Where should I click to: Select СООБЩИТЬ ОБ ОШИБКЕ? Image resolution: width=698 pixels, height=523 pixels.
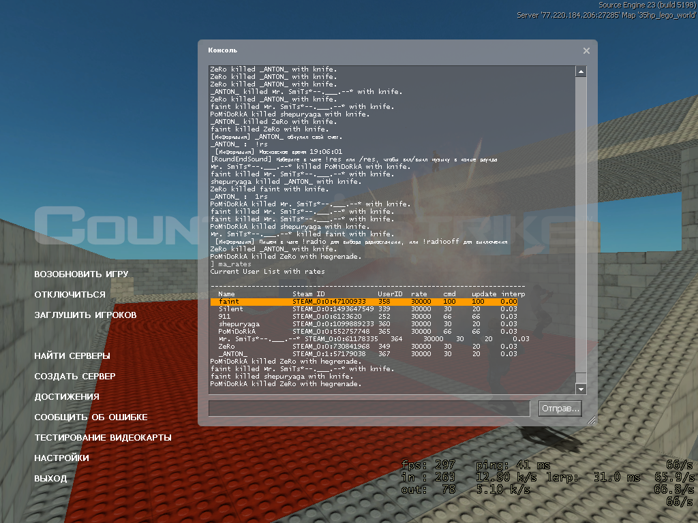(x=91, y=417)
